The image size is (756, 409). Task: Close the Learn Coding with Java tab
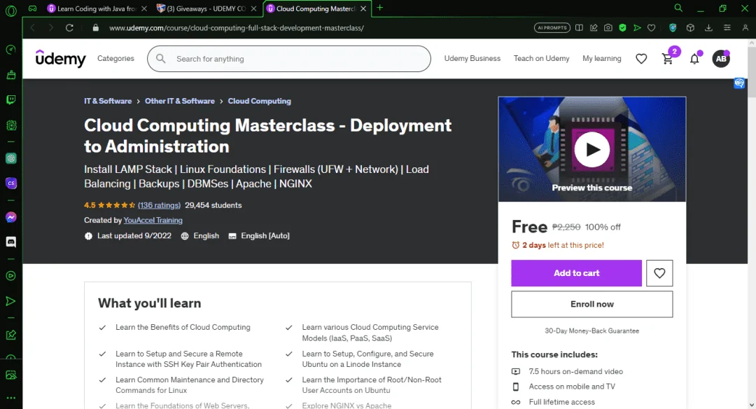coord(143,8)
